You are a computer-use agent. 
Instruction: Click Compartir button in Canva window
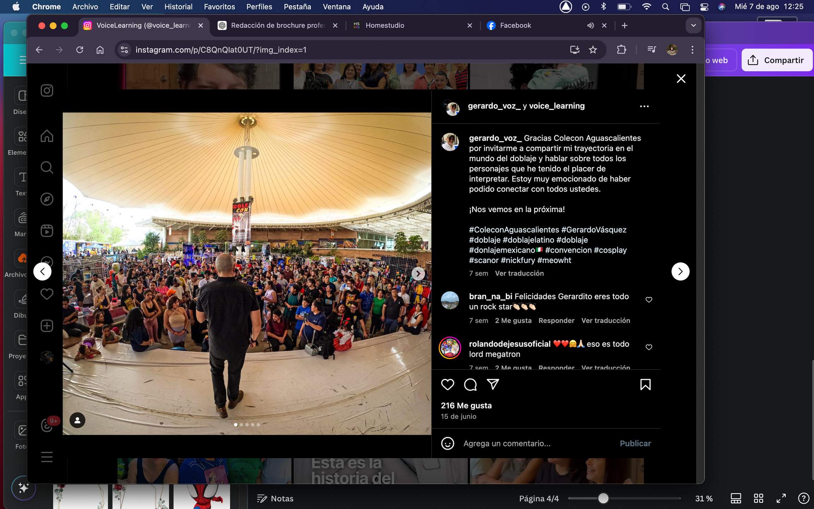coord(777,60)
